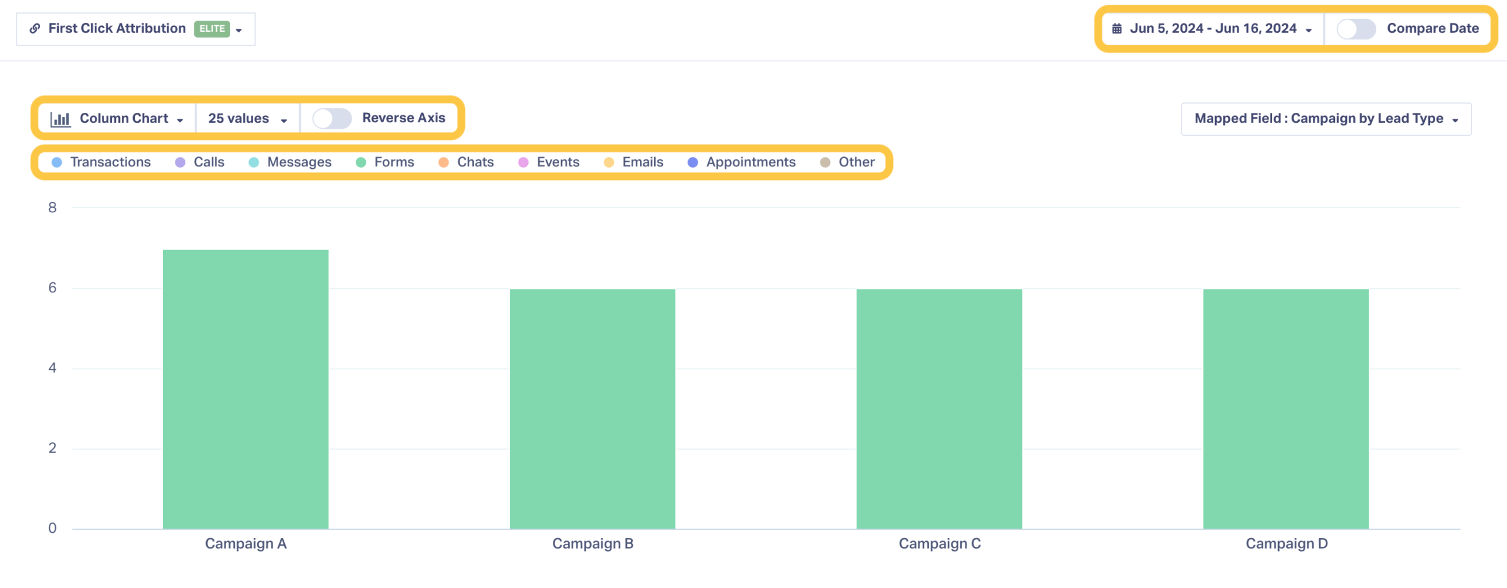Click the y-axis value 0

pos(52,528)
